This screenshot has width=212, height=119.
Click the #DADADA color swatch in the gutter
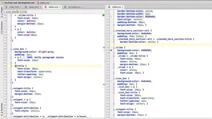click(111, 17)
